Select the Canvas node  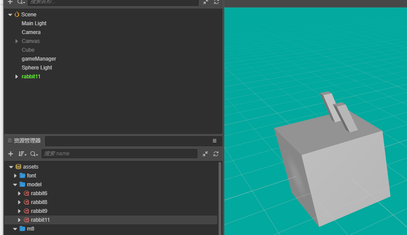click(x=31, y=41)
